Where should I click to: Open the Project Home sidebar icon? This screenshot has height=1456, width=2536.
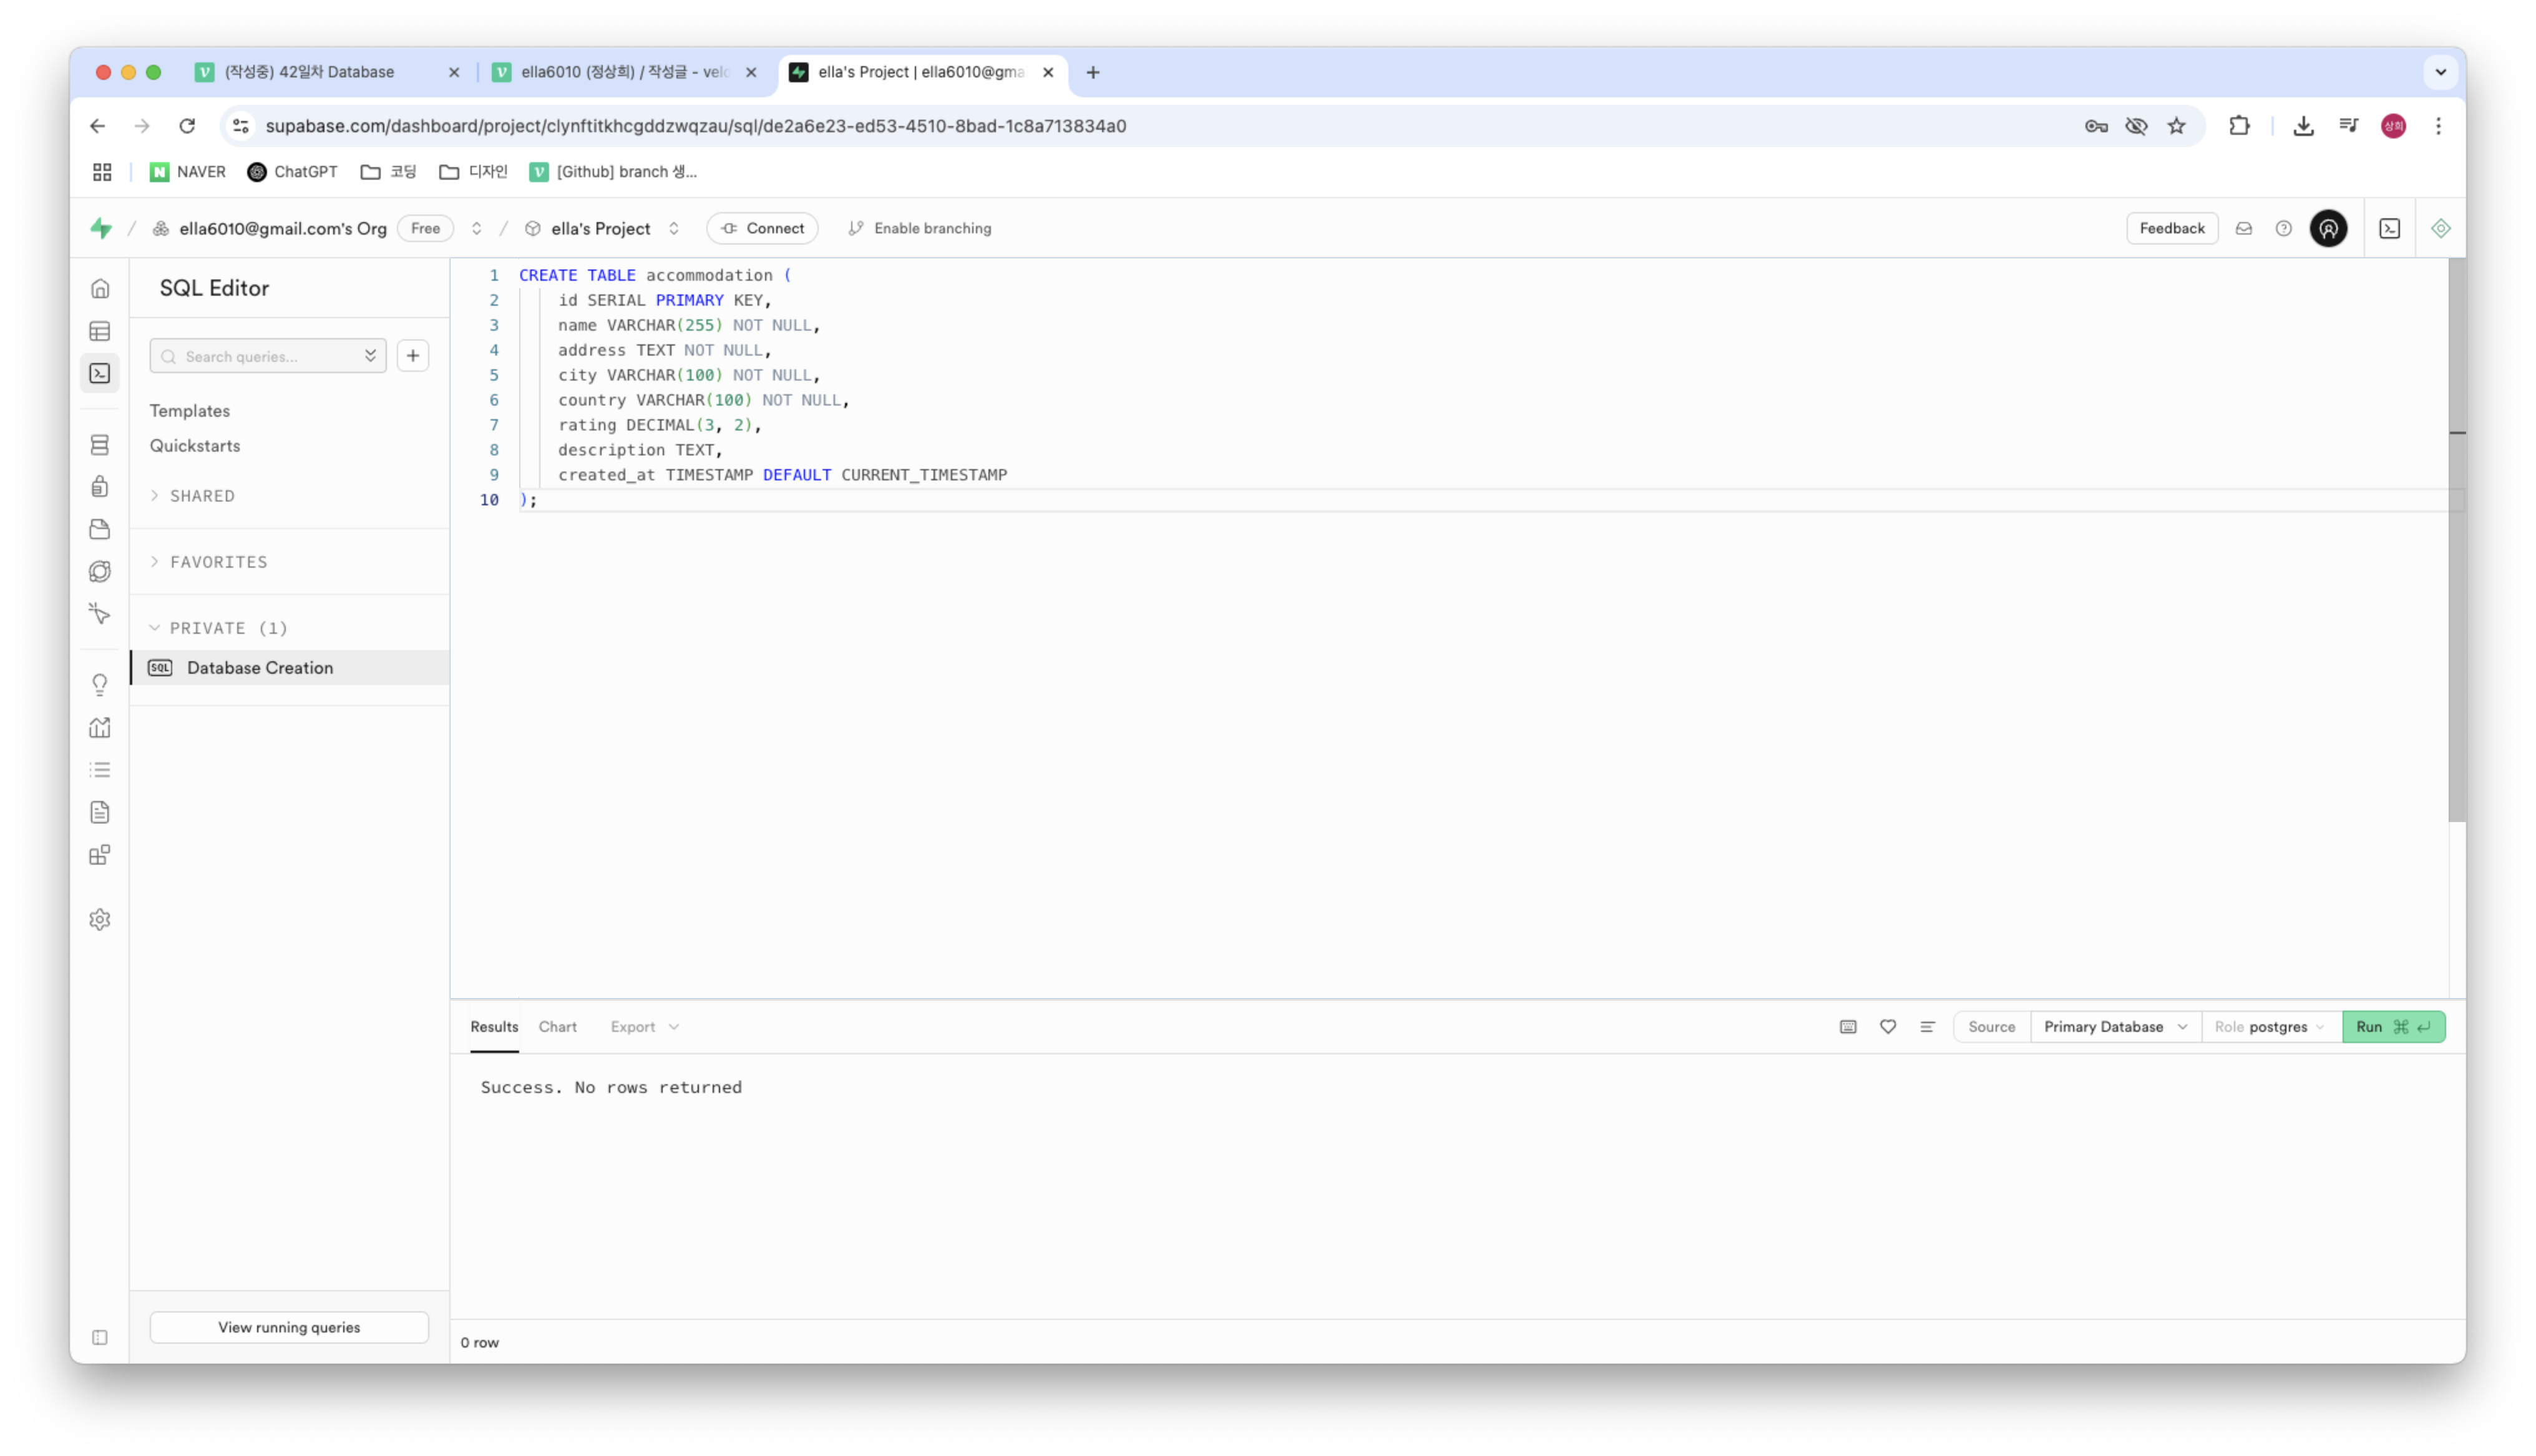pos(100,289)
